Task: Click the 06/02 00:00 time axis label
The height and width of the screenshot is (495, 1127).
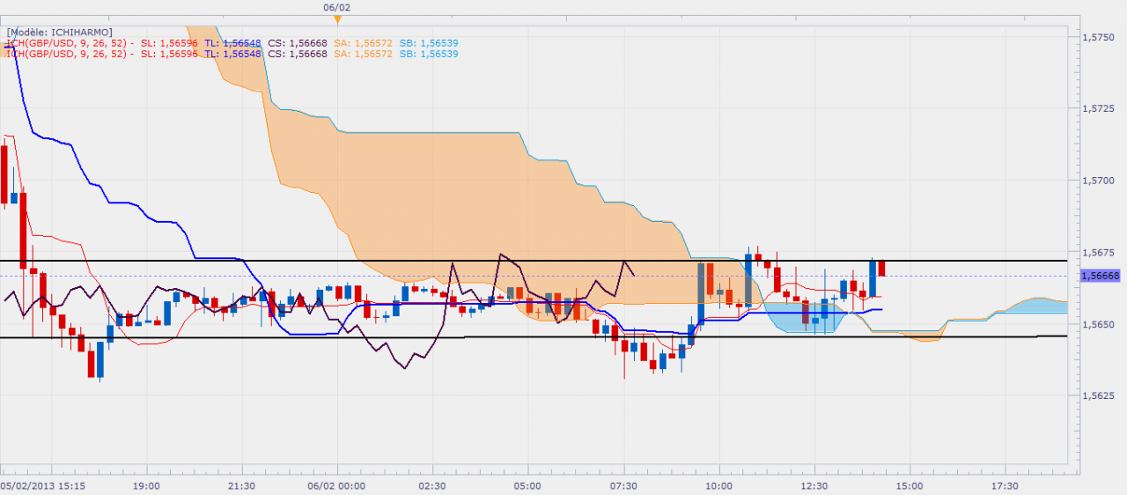Action: 337,485
